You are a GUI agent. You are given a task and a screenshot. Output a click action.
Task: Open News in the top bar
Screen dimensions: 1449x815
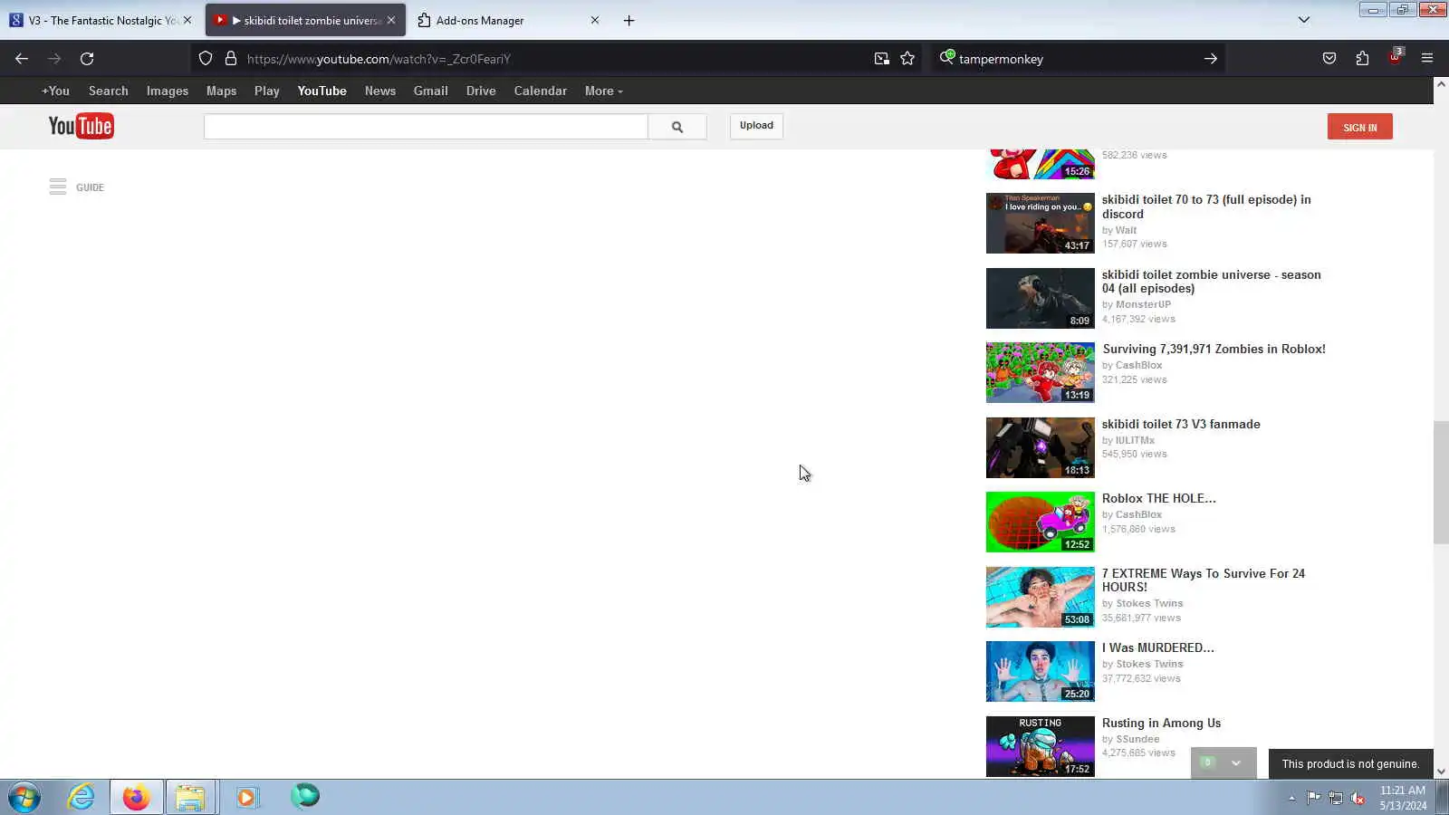pyautogui.click(x=380, y=91)
